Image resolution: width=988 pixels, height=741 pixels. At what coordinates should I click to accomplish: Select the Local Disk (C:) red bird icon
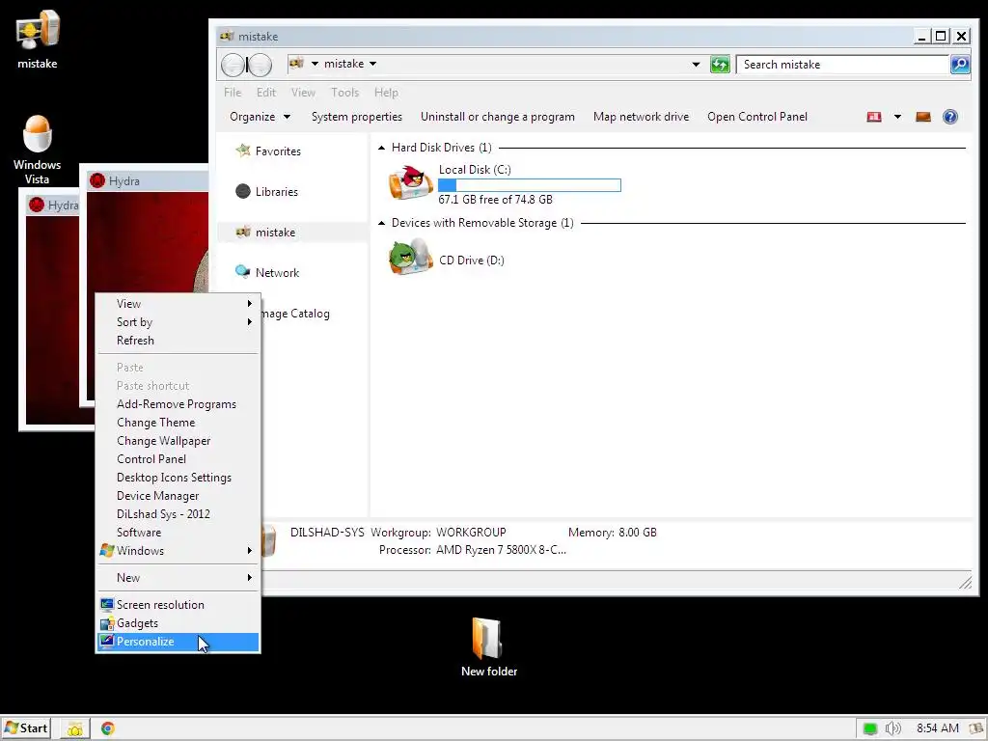tap(410, 182)
